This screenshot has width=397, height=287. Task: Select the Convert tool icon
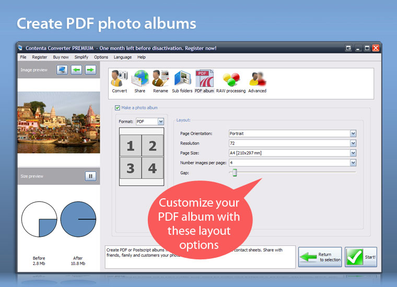[119, 81]
